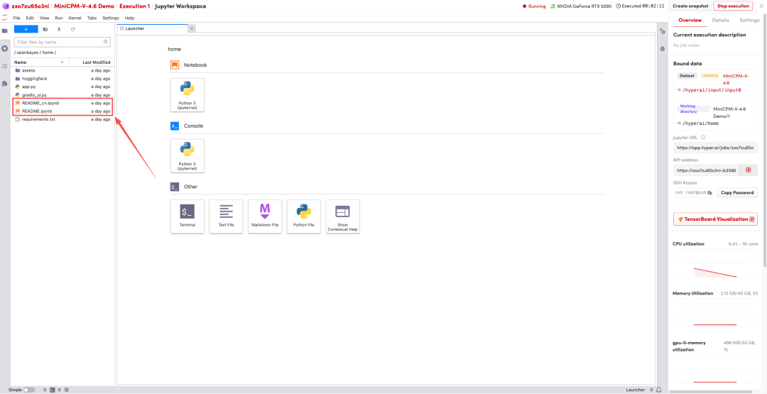Viewport: 767px width, 394px height.
Task: Collapse the right panel with double chevron
Action: 761,6
